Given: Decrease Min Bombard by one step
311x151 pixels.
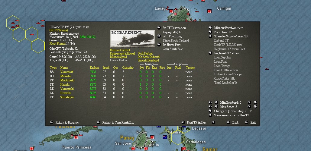Looking at the screenshot, I should tap(216, 102).
